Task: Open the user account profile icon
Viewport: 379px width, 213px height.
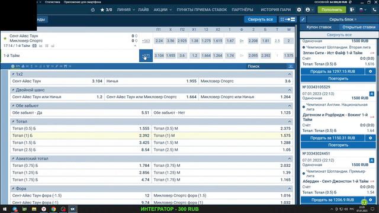Action: (308, 9)
